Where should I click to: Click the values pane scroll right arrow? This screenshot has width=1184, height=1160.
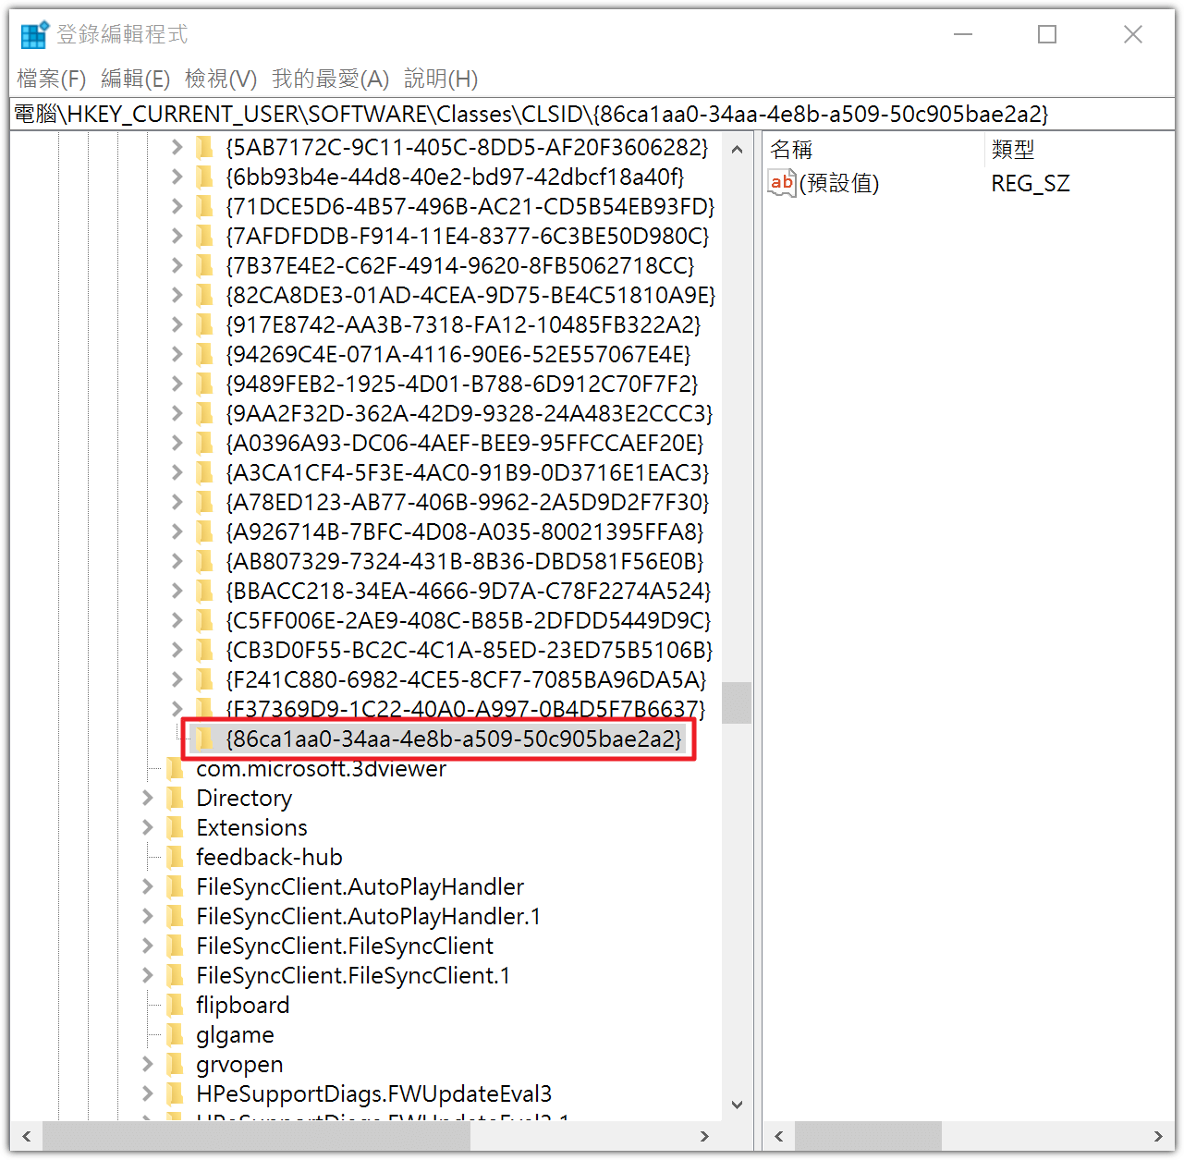tap(1158, 1136)
